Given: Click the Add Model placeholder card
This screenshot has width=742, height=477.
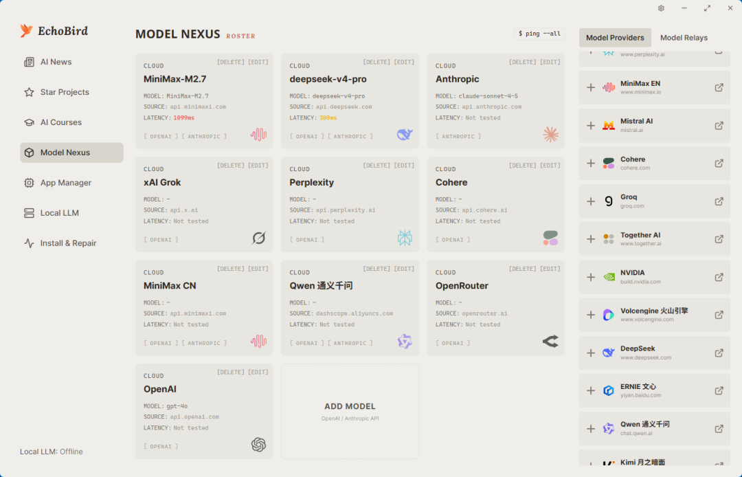Looking at the screenshot, I should [x=350, y=411].
